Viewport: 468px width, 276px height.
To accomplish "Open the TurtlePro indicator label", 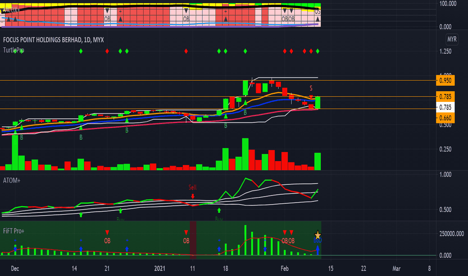I will point(14,50).
